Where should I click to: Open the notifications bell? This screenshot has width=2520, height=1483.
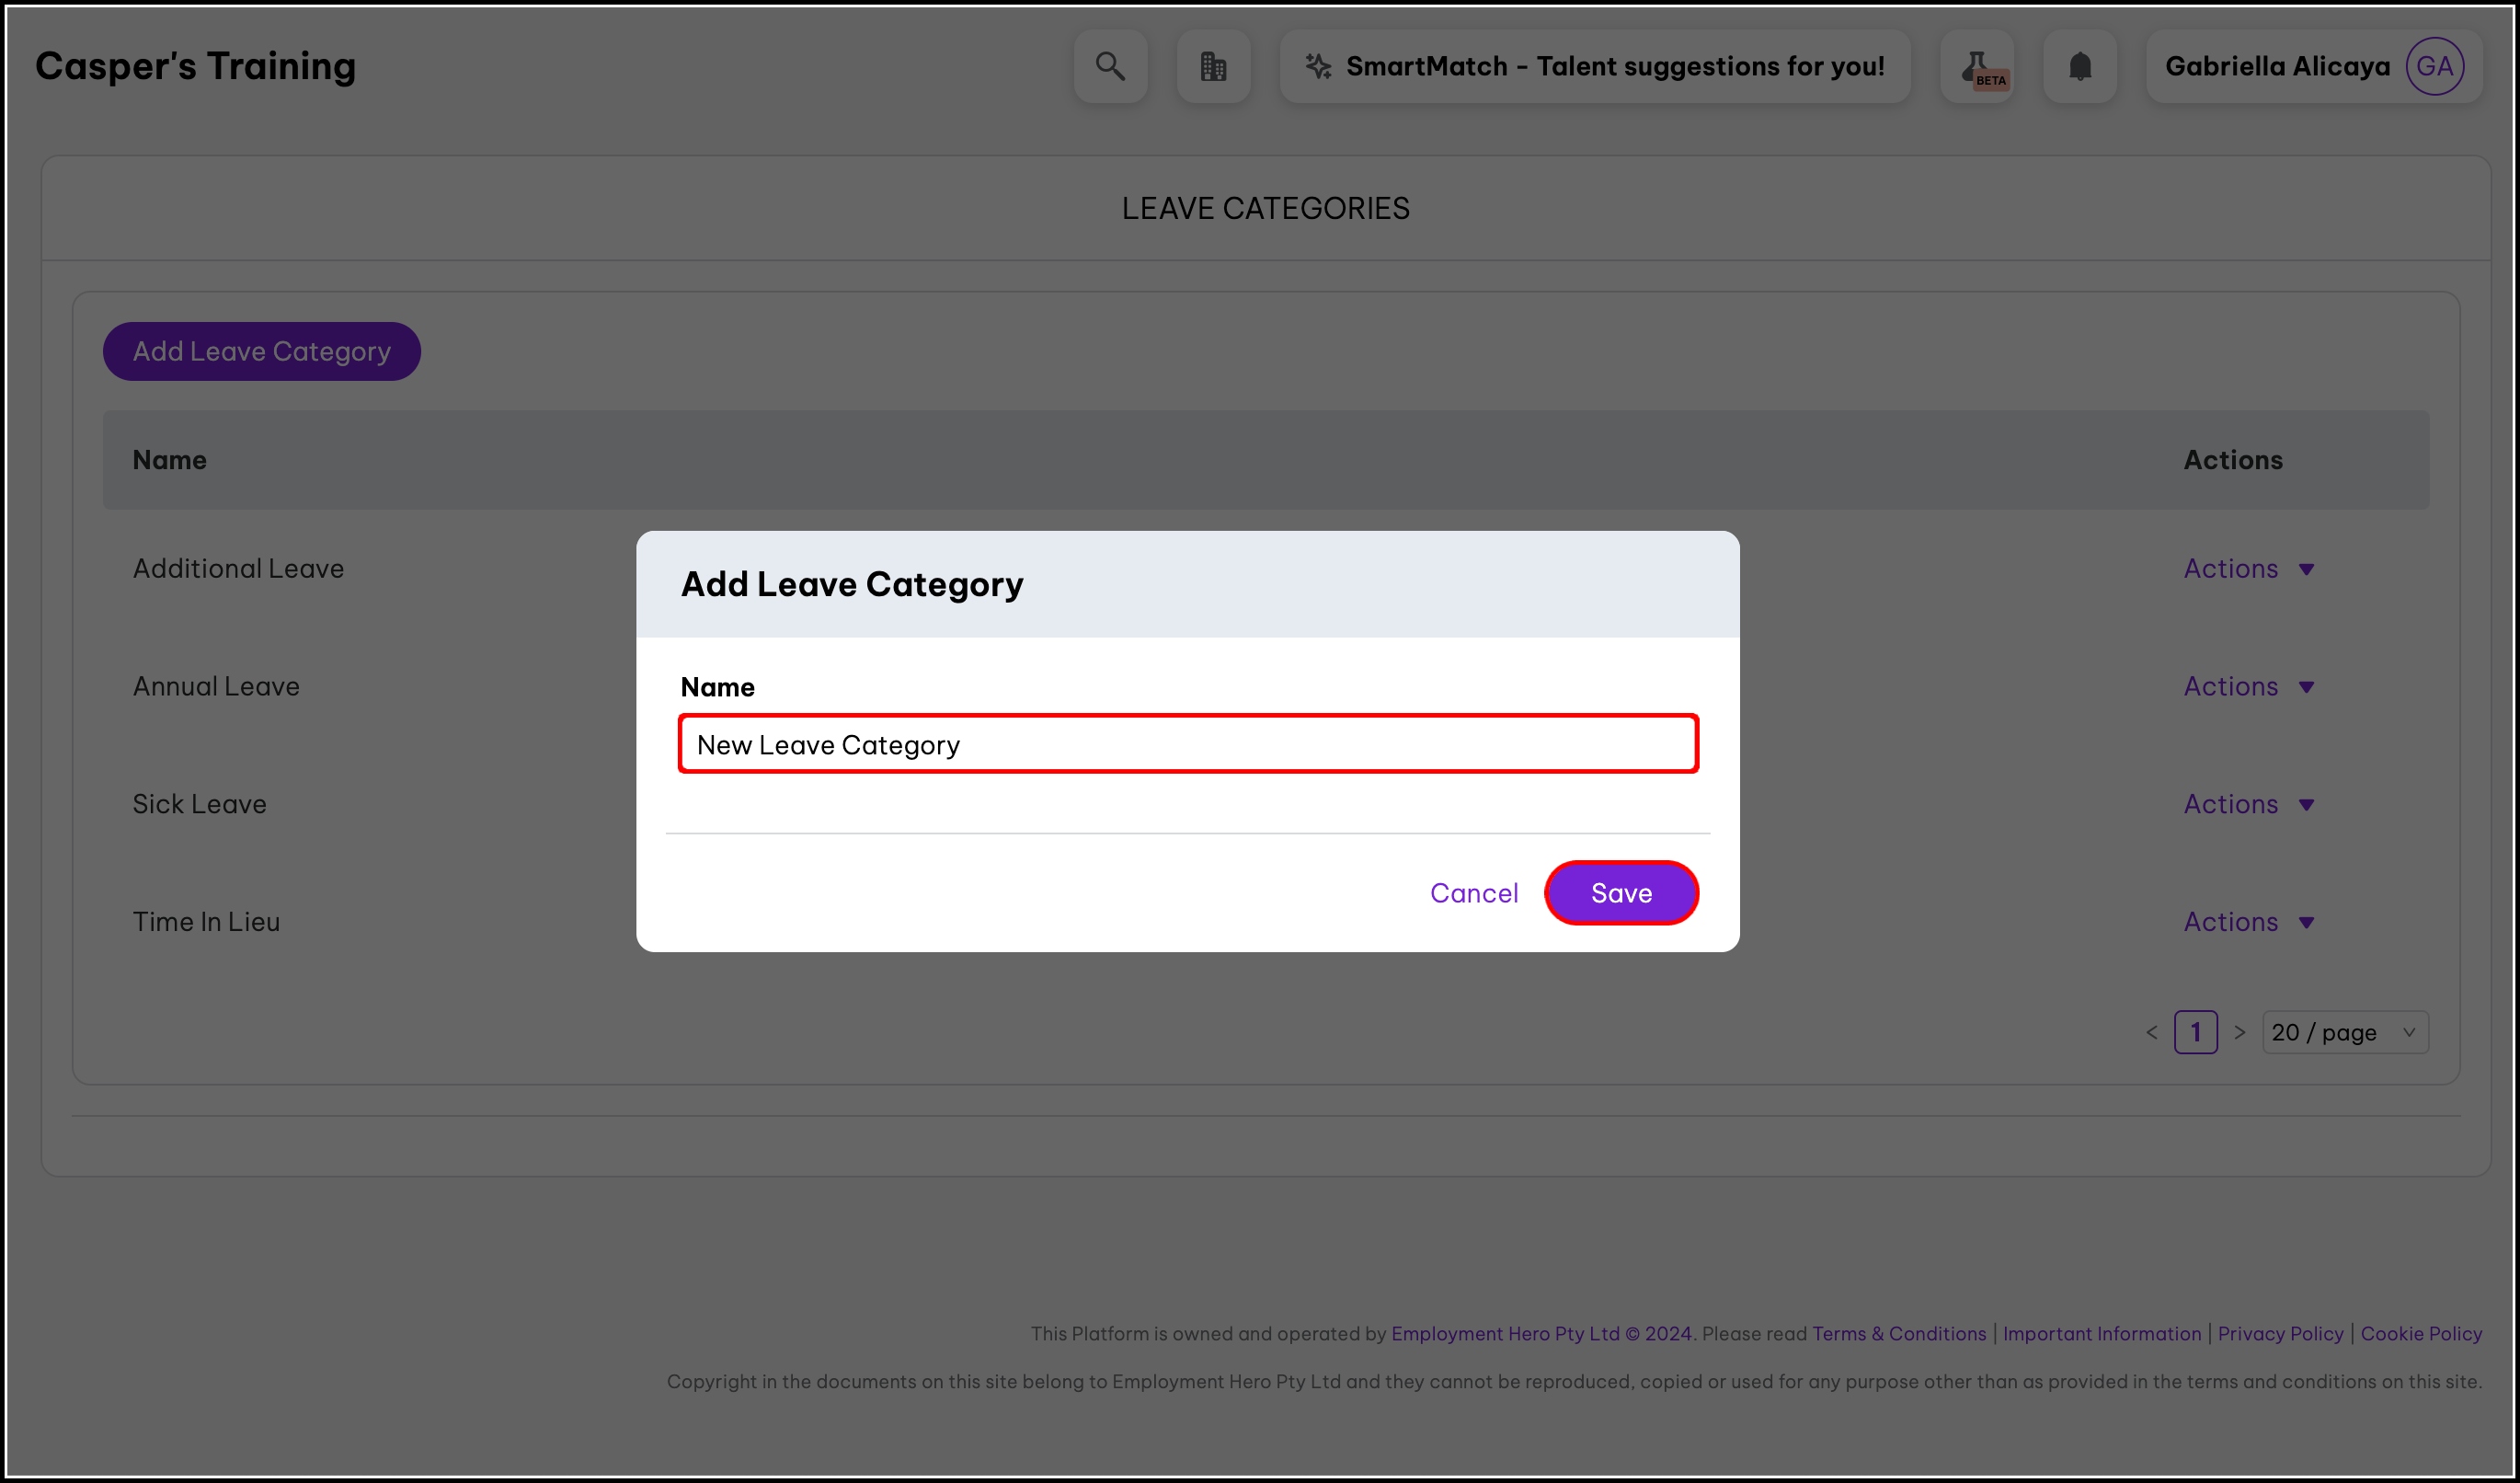2080,66
